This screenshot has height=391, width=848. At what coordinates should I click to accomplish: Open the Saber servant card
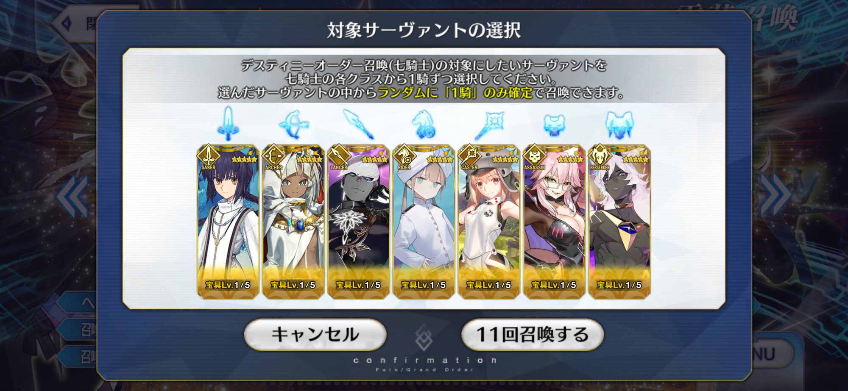(x=228, y=222)
